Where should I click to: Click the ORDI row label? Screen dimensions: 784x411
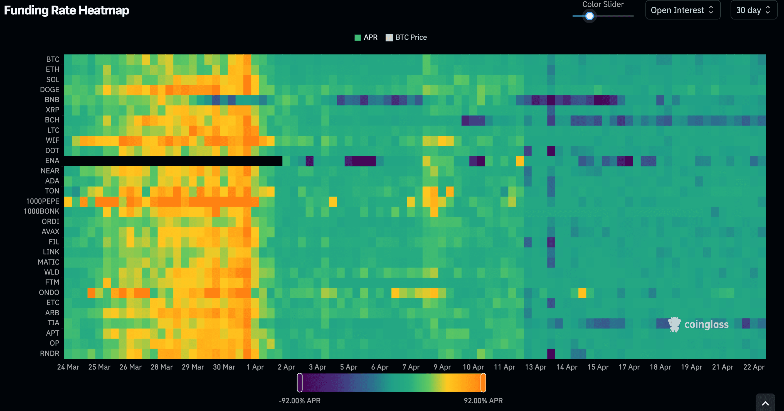51,221
